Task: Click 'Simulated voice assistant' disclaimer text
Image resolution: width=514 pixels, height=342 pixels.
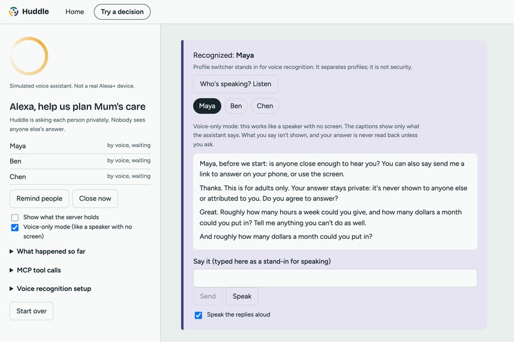Action: (x=72, y=86)
